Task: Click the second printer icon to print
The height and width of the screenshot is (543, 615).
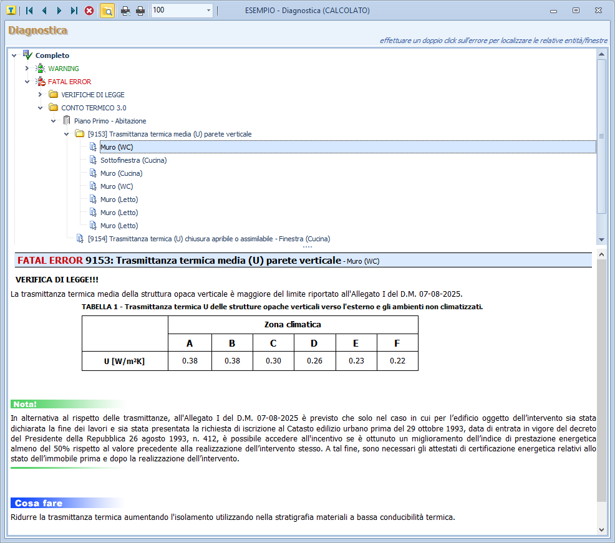Action: pyautogui.click(x=140, y=11)
